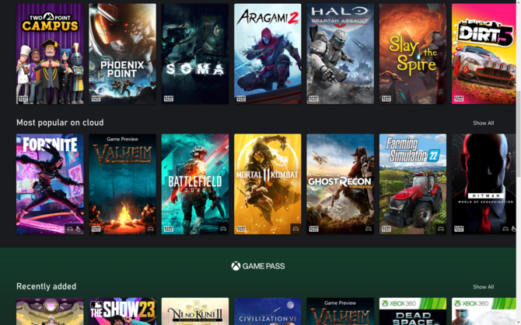The height and width of the screenshot is (325, 521).
Task: Select the Halo Spartan Assault cover
Action: tap(341, 54)
